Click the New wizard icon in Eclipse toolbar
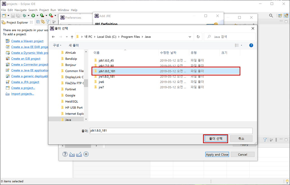Image resolution: width=290 pixels, height=185 pixels. [x=4, y=16]
